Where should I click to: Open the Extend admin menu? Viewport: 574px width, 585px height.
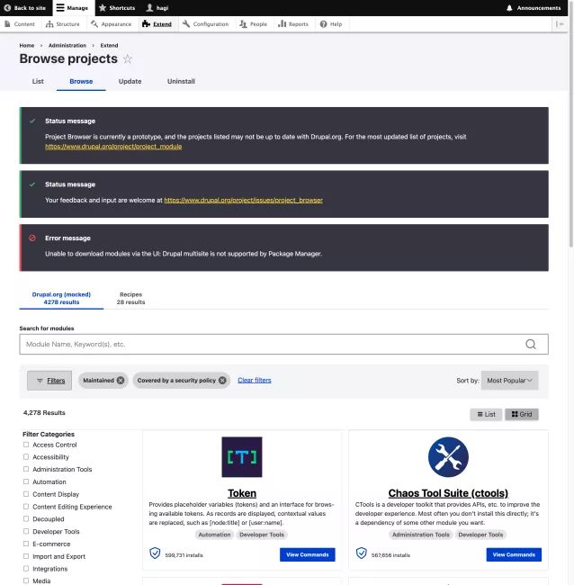(157, 24)
